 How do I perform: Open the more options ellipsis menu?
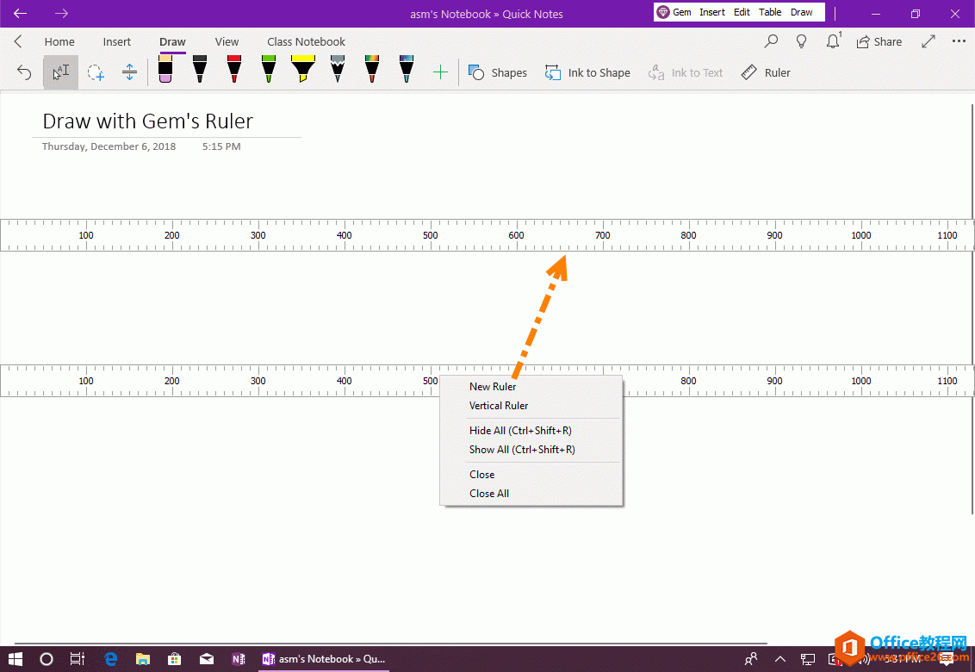click(x=959, y=41)
